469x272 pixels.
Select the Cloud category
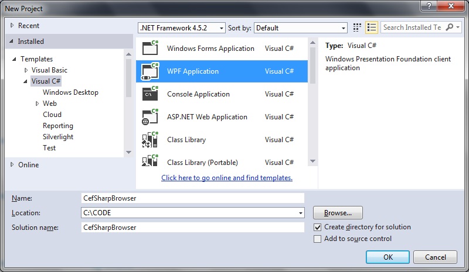click(x=52, y=115)
